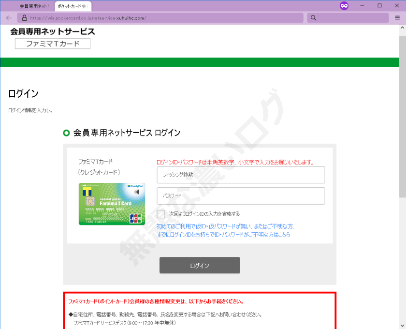Open link 初めてのご利用で仮ID・仮パスワードが無い

click(x=226, y=226)
